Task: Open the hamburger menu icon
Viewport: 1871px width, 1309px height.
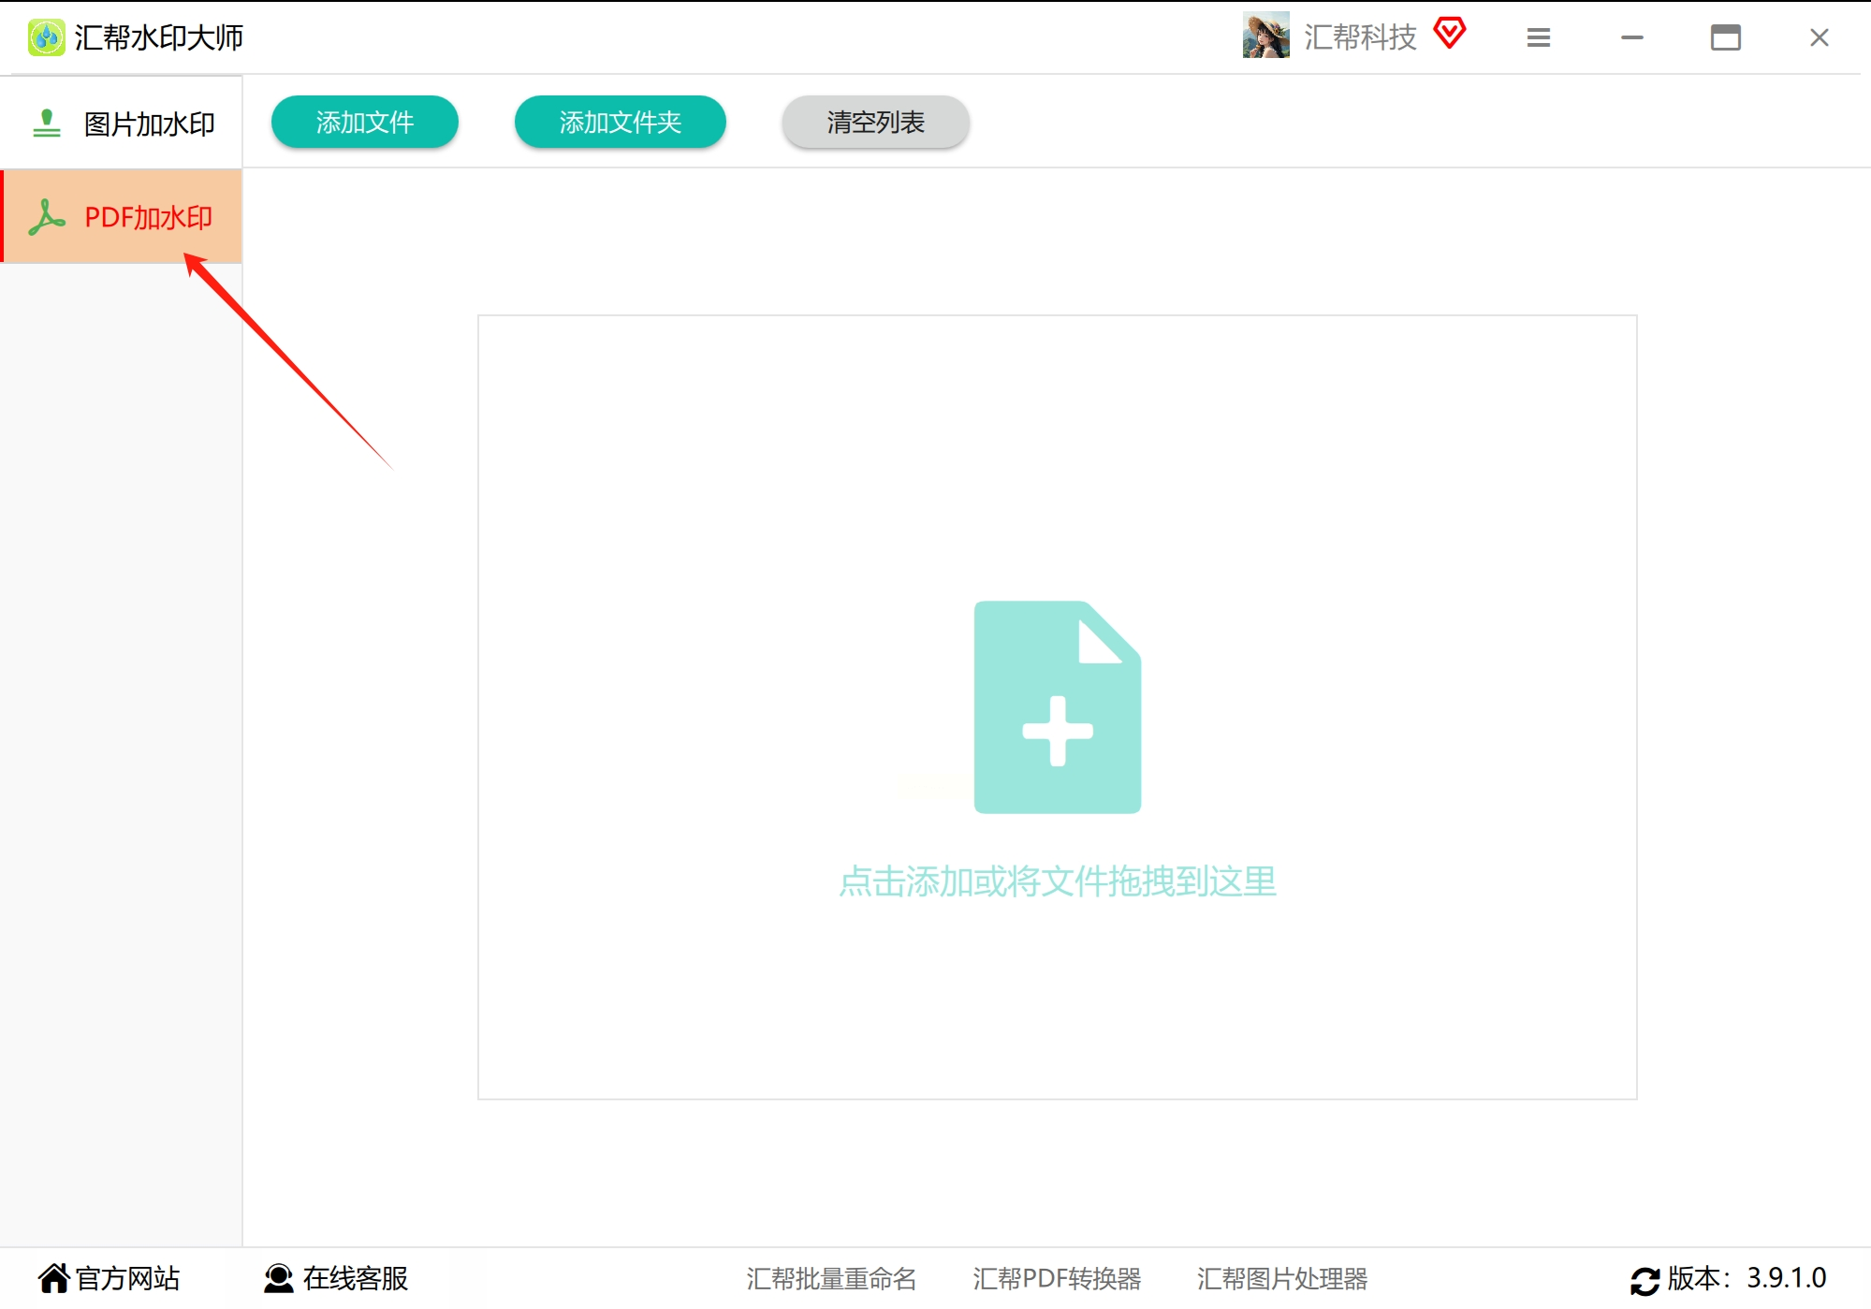Action: pos(1538,37)
